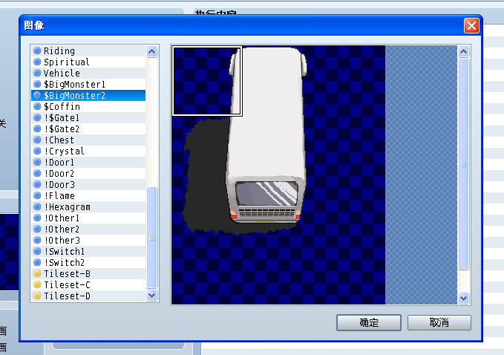
Task: Click the preview pane scroll-up arrow
Action: pos(463,51)
